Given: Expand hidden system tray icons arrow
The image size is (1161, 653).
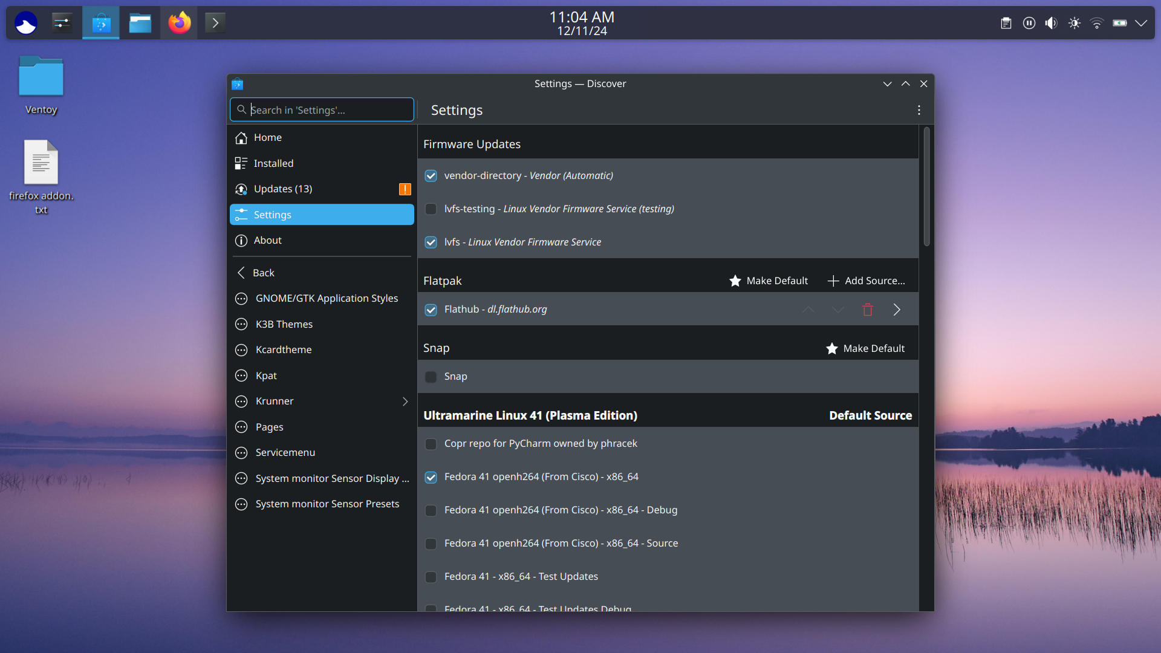Looking at the screenshot, I should coord(1141,23).
